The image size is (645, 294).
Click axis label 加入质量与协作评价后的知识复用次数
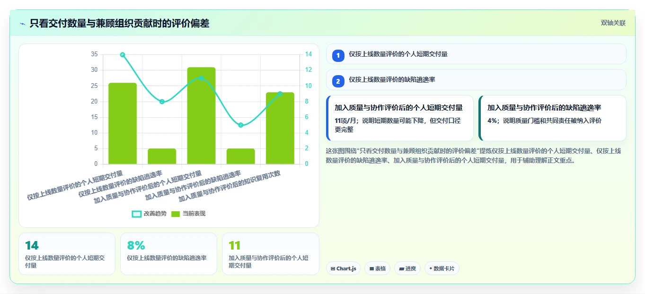pos(230,186)
